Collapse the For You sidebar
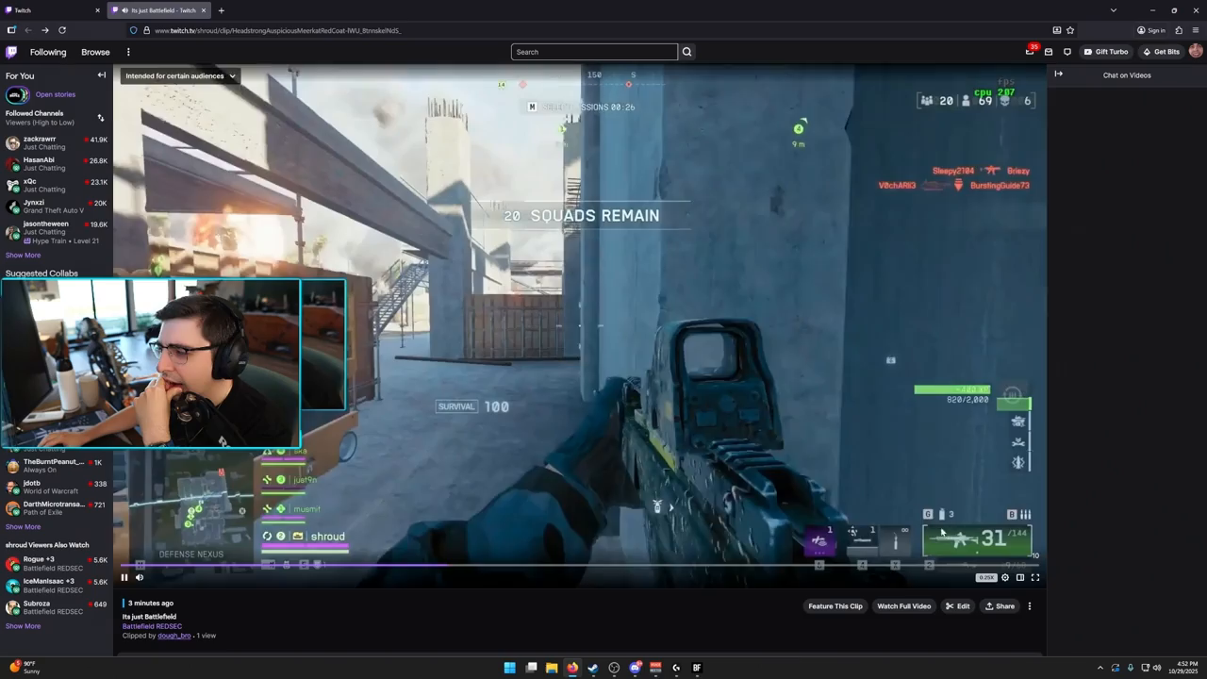Image resolution: width=1207 pixels, height=679 pixels. pyautogui.click(x=102, y=75)
